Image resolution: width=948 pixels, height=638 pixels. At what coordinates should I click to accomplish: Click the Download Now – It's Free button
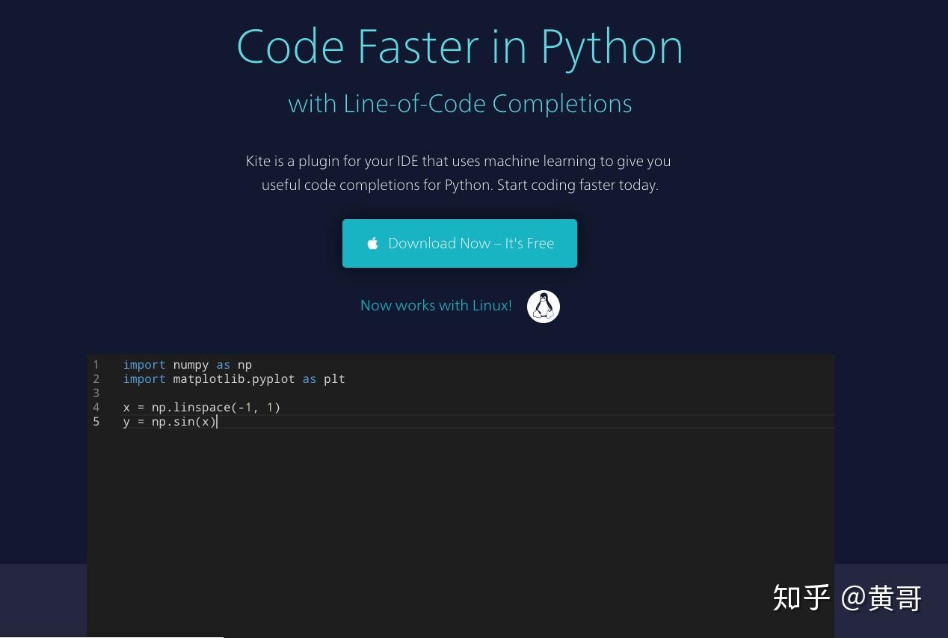(x=459, y=243)
